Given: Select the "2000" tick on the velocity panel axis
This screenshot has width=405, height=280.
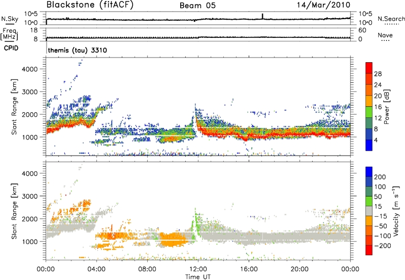Looking at the screenshot, I should pyautogui.click(x=30, y=219).
